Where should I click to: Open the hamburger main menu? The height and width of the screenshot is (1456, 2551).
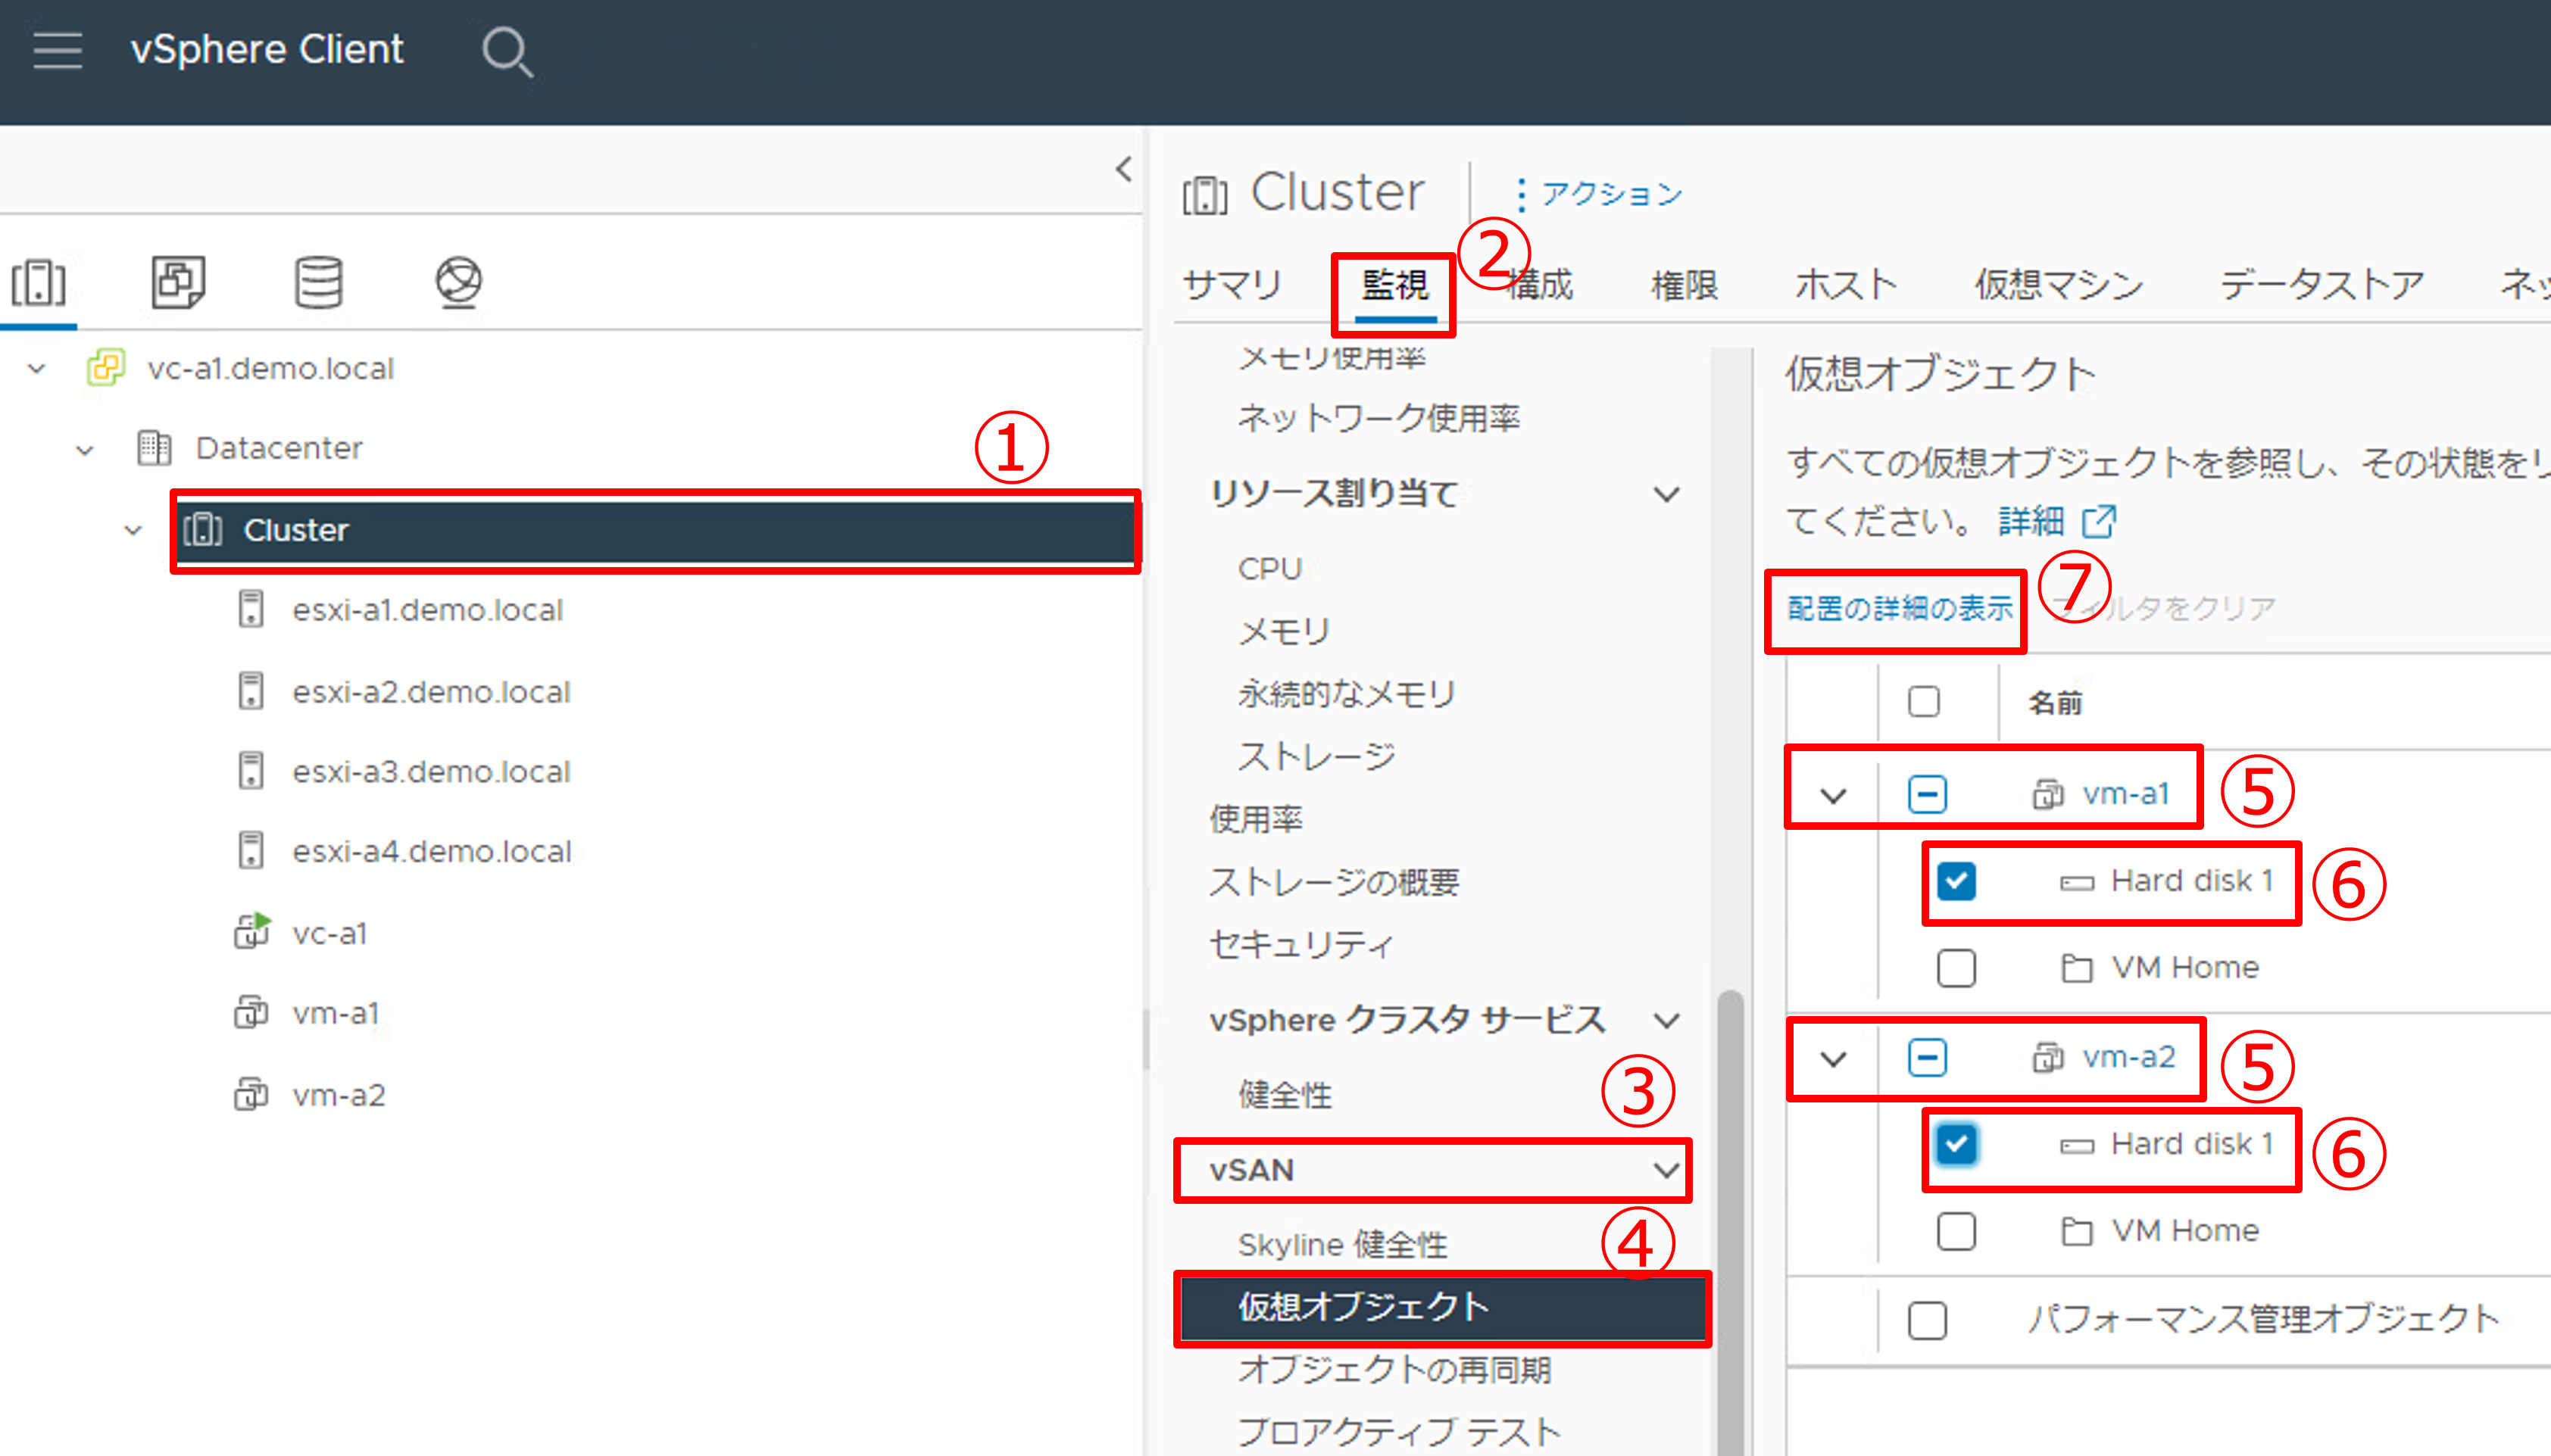click(x=57, y=49)
